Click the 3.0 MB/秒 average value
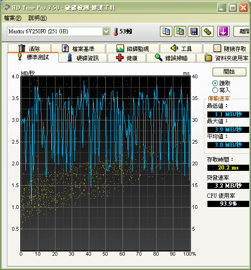251x270 pixels. click(228, 145)
